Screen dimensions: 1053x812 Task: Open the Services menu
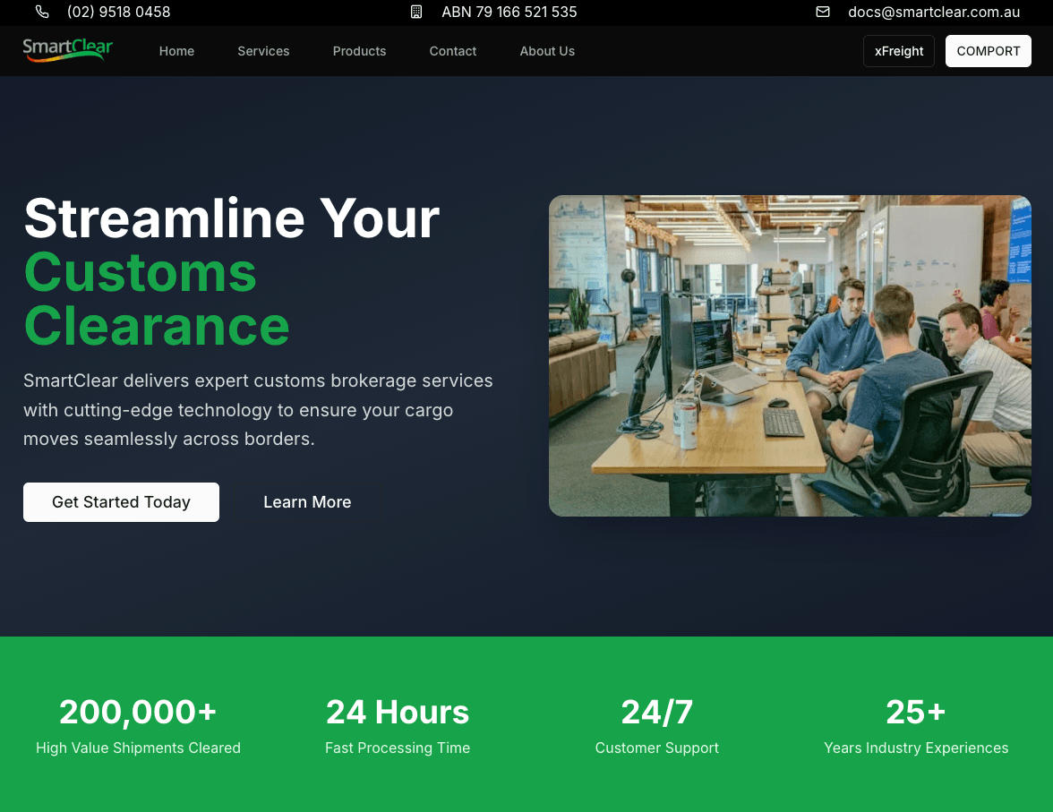(263, 51)
